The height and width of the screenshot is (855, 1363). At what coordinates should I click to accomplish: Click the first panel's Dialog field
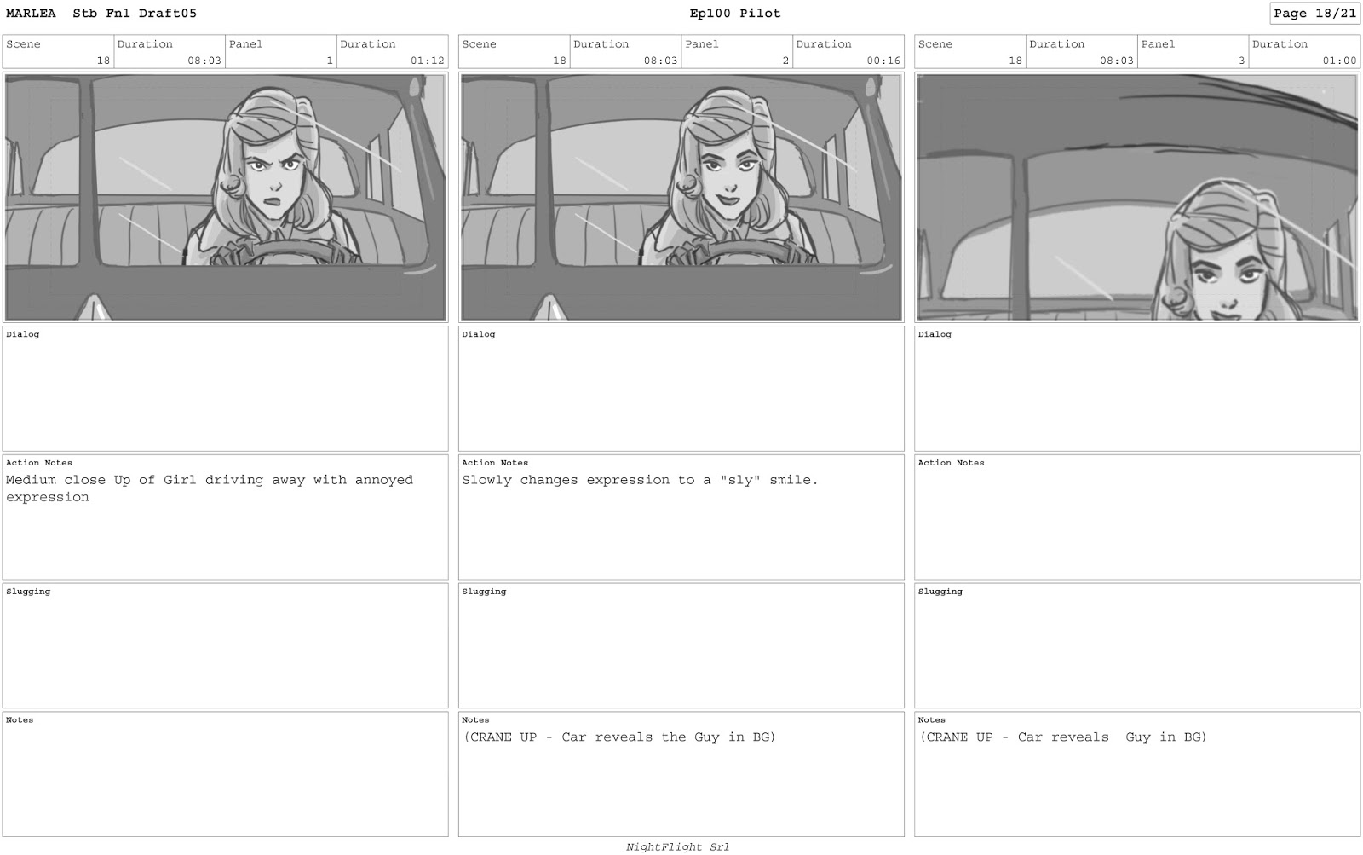pyautogui.click(x=225, y=389)
